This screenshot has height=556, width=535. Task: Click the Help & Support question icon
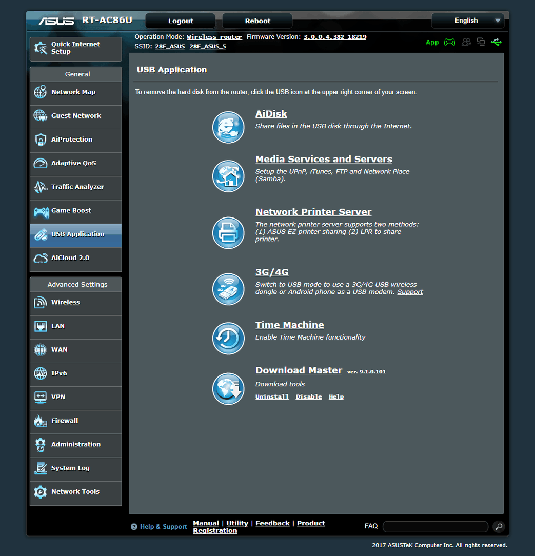tap(134, 527)
